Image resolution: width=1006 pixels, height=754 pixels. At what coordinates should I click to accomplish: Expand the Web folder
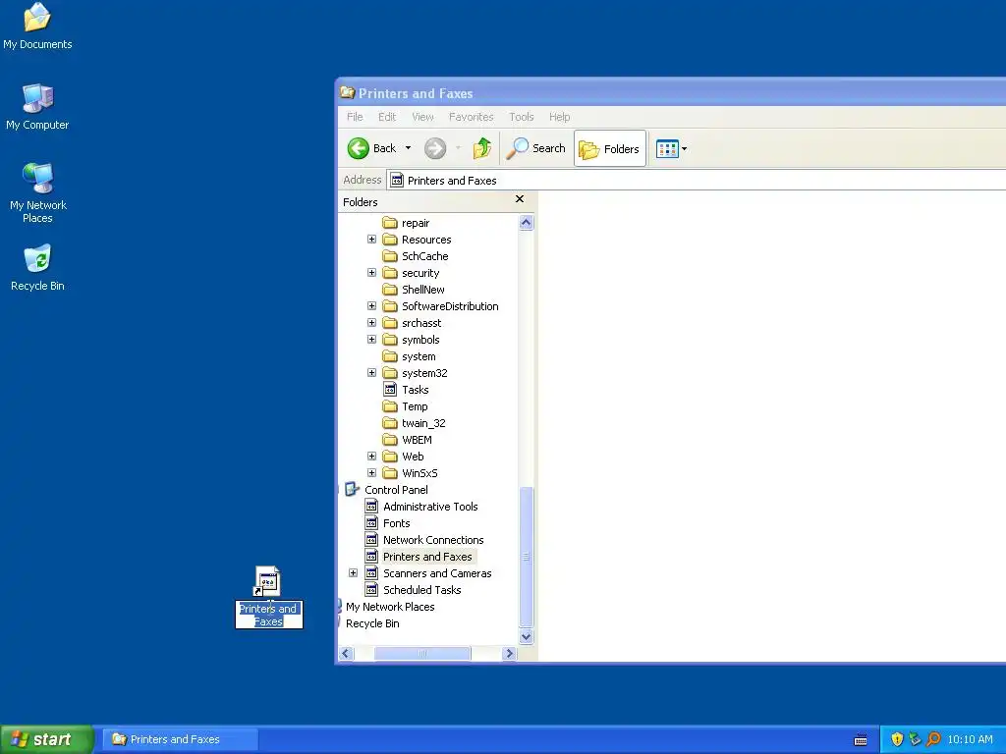[x=371, y=456]
